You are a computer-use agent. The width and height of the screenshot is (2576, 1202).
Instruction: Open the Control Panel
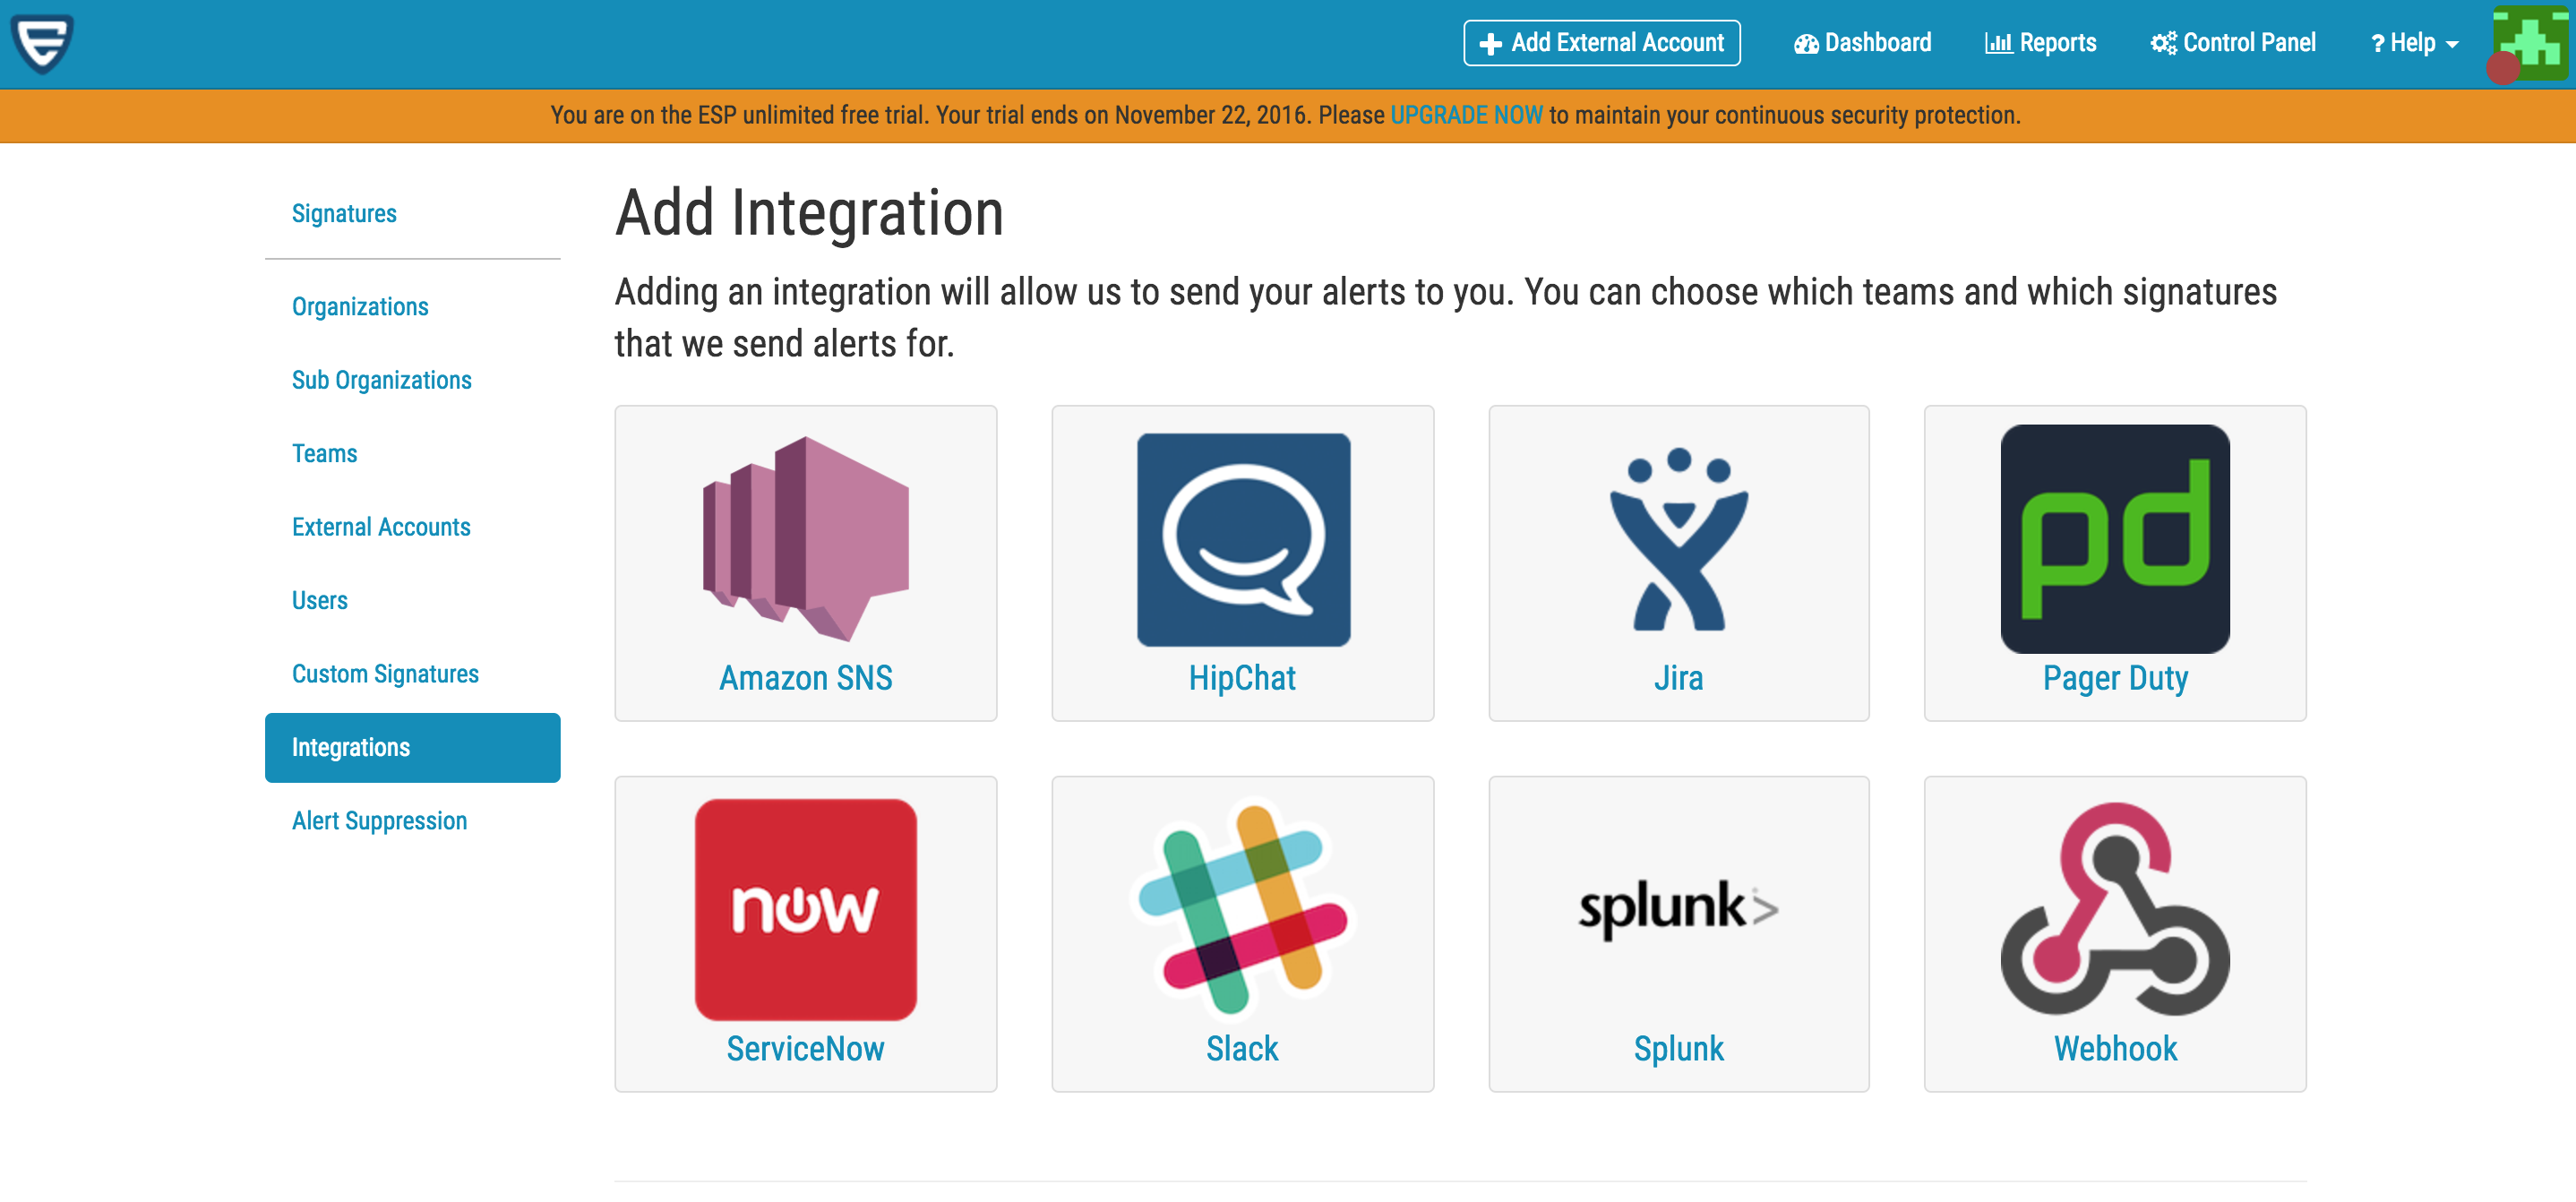pyautogui.click(x=2232, y=43)
